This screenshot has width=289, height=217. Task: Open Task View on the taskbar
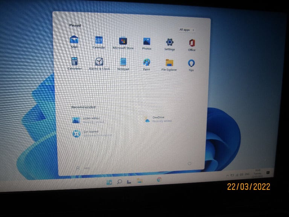129,182
